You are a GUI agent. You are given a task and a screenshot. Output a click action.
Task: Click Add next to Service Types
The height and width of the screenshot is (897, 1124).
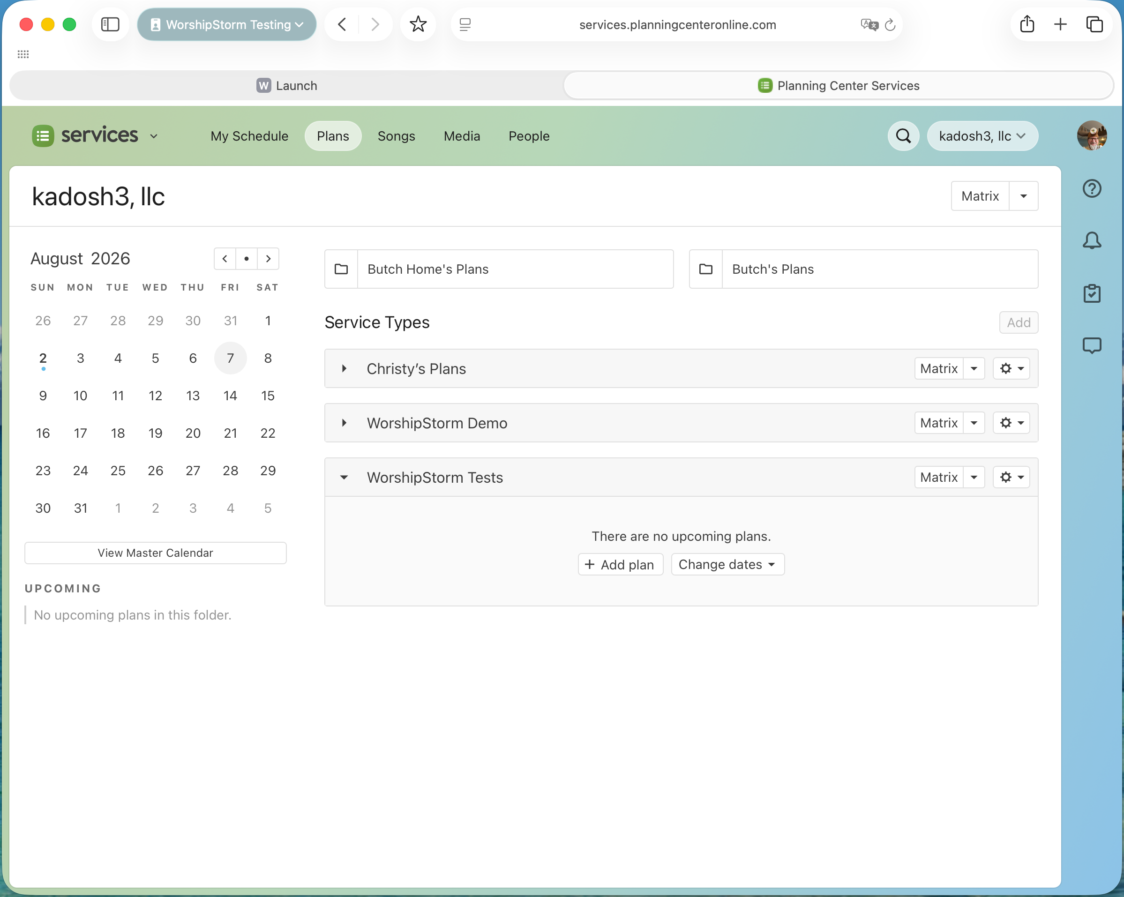[x=1019, y=322]
